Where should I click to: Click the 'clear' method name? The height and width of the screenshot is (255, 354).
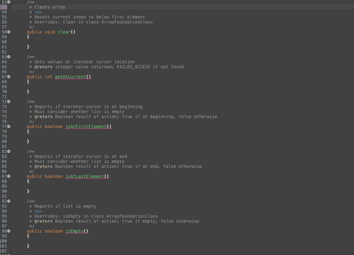point(64,32)
